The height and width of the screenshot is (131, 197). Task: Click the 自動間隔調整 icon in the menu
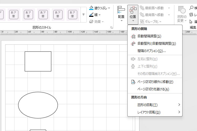point(133,36)
